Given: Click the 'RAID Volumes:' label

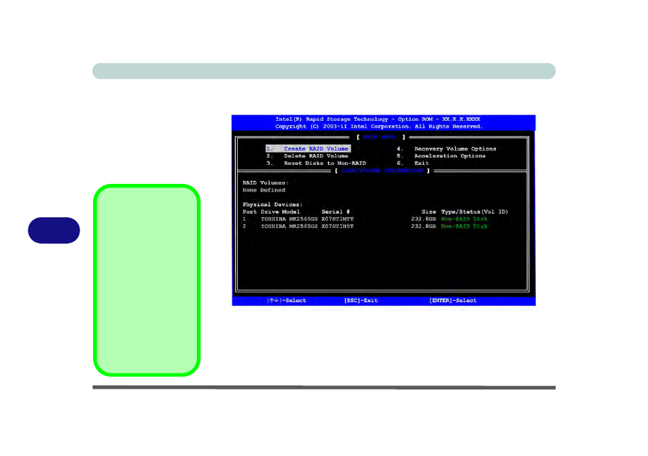Looking at the screenshot, I should click(x=266, y=183).
